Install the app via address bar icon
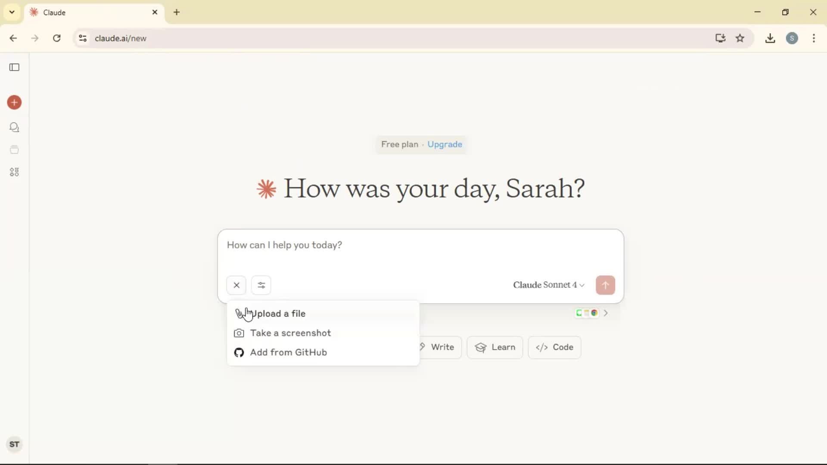 (720, 38)
